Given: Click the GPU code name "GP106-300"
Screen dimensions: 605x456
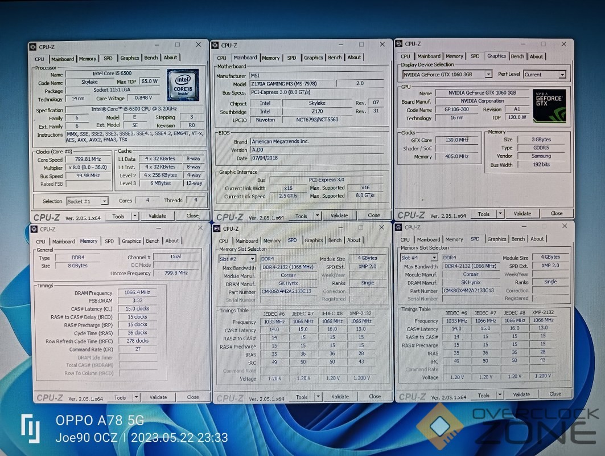Looking at the screenshot, I should [x=456, y=109].
